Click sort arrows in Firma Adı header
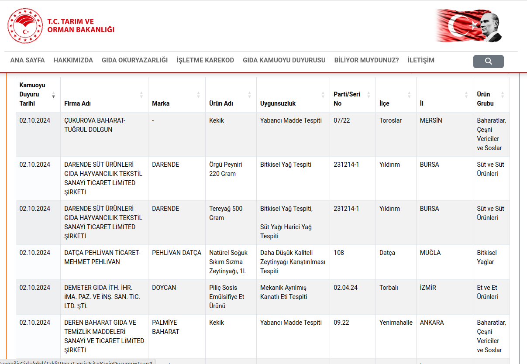Viewport: 527px width, 364px height. (x=141, y=95)
